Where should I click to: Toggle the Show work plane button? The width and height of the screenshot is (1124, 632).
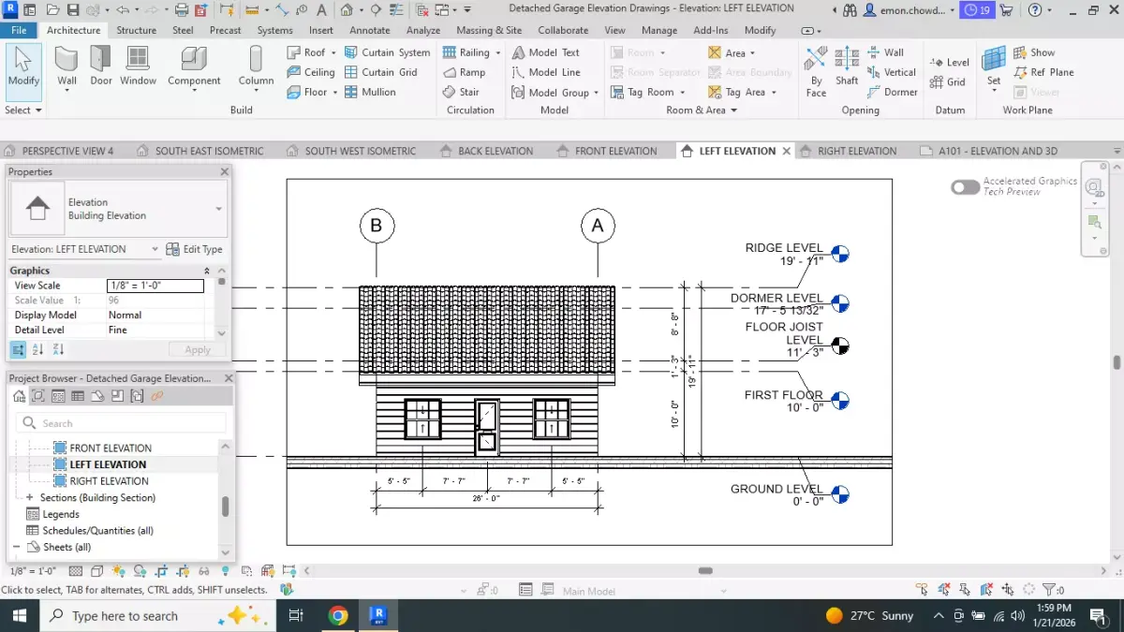tap(1034, 52)
